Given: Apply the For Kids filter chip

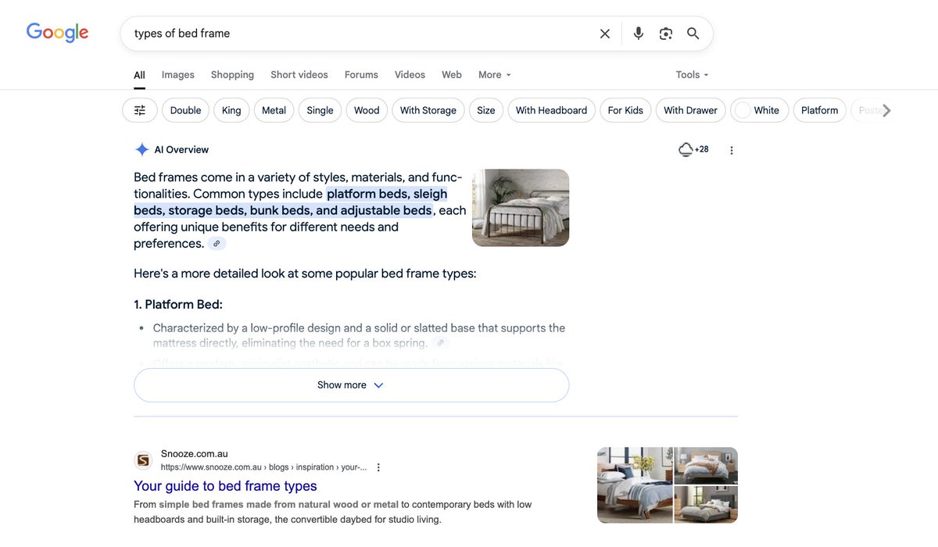Looking at the screenshot, I should tap(625, 110).
